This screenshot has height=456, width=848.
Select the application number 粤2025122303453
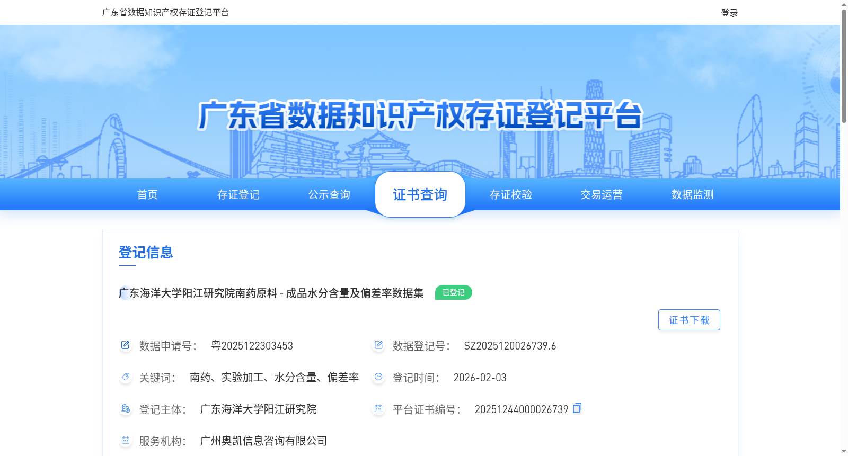(x=252, y=346)
